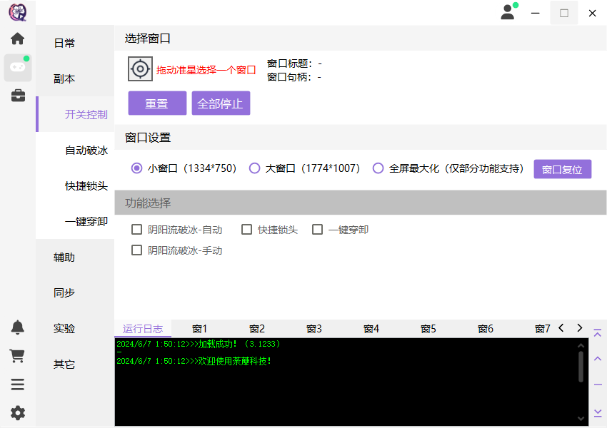Click the log scrollbar up arrow
607x428 pixels.
click(x=581, y=345)
